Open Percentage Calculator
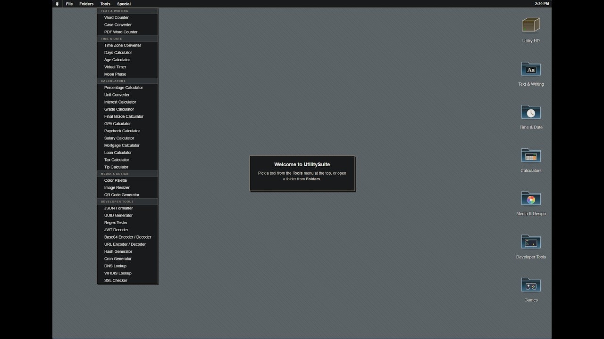Viewport: 604px width, 339px height. [x=127, y=88]
